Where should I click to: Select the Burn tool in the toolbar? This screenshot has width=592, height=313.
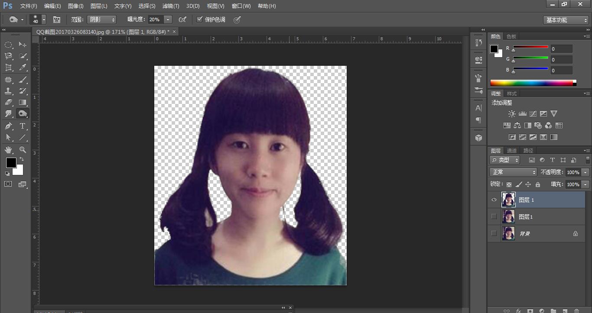[23, 113]
